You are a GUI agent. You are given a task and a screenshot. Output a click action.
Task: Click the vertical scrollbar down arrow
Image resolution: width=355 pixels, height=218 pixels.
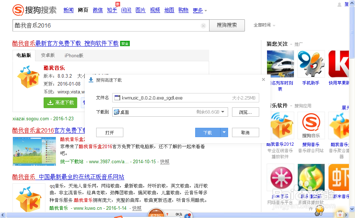tap(352, 209)
